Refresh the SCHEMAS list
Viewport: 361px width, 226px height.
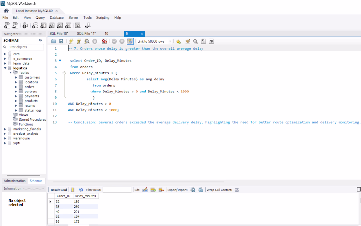[40, 40]
